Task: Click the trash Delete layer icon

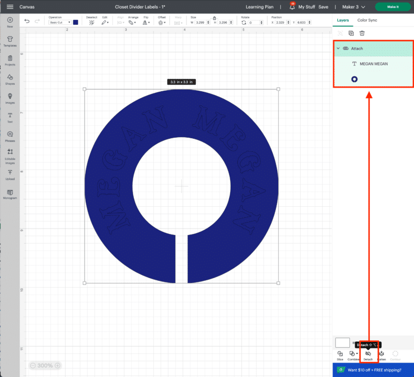Action: point(362,33)
